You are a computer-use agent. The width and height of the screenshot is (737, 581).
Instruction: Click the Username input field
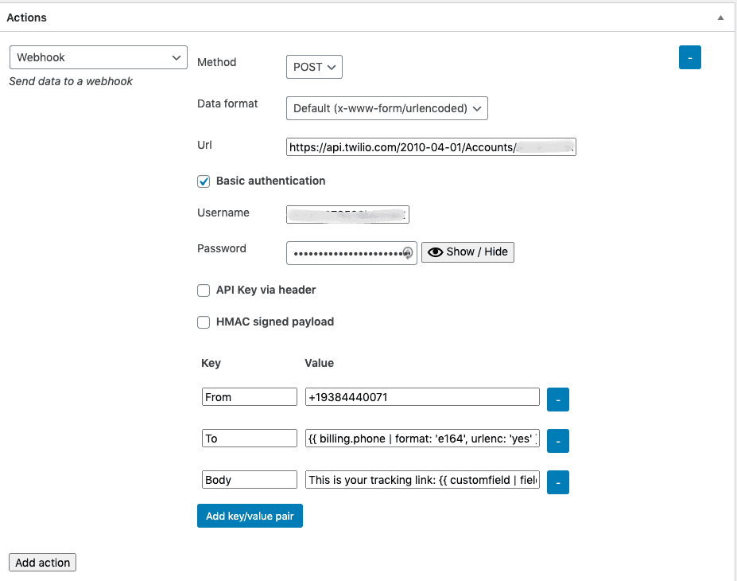pos(347,214)
